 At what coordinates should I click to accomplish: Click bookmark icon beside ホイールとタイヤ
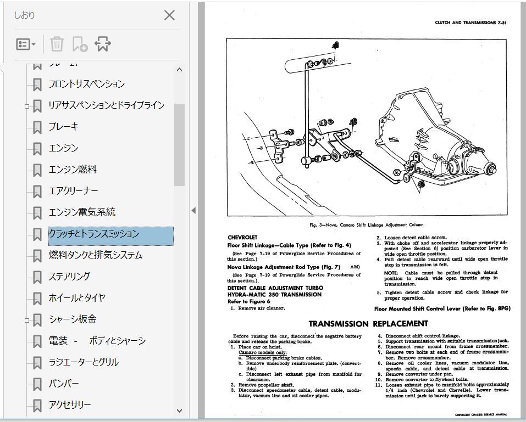[37, 299]
